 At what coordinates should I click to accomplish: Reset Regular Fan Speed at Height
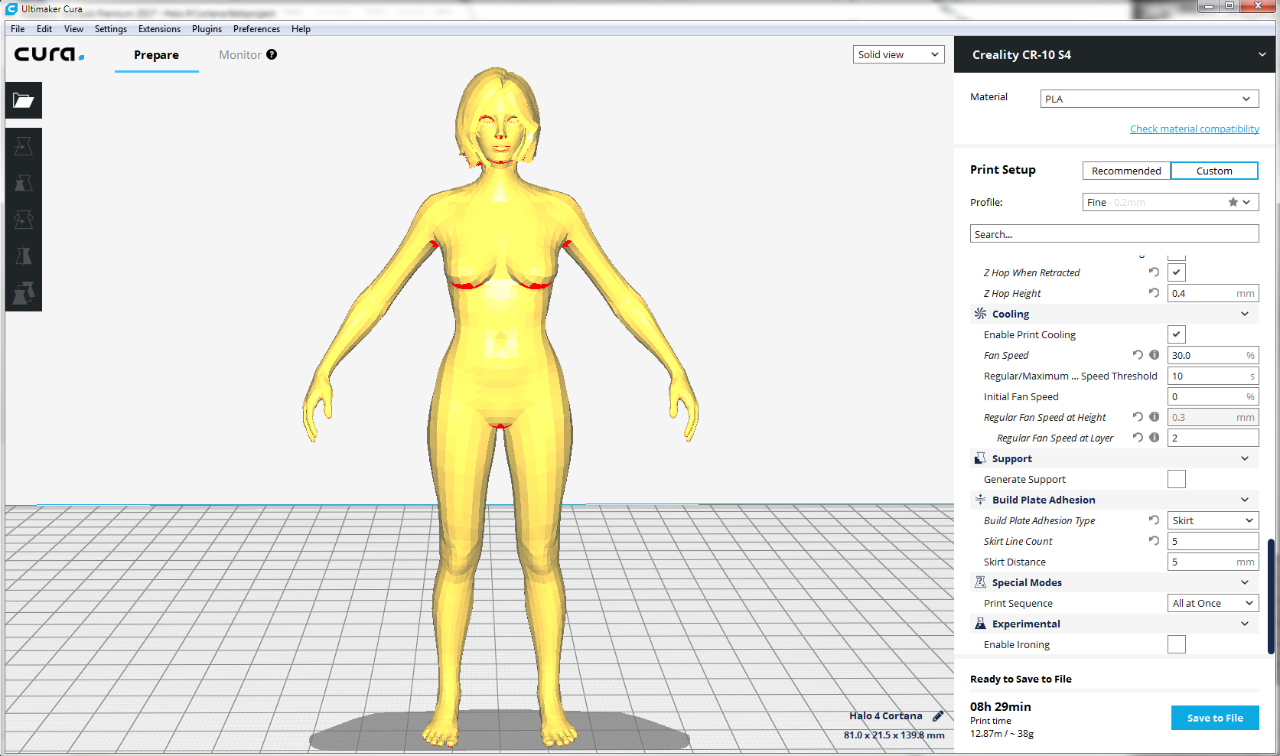pos(1138,416)
